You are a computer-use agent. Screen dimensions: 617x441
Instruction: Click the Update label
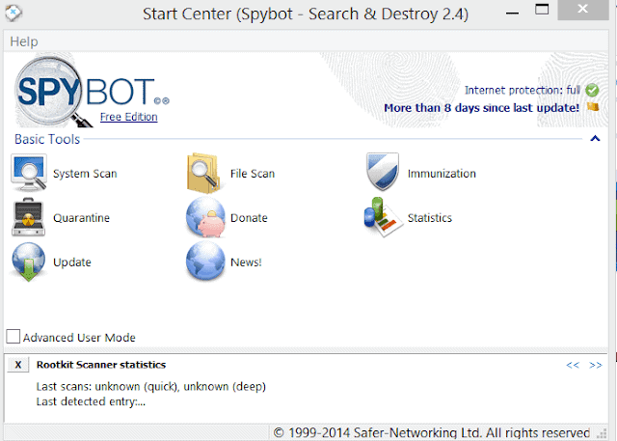point(72,262)
